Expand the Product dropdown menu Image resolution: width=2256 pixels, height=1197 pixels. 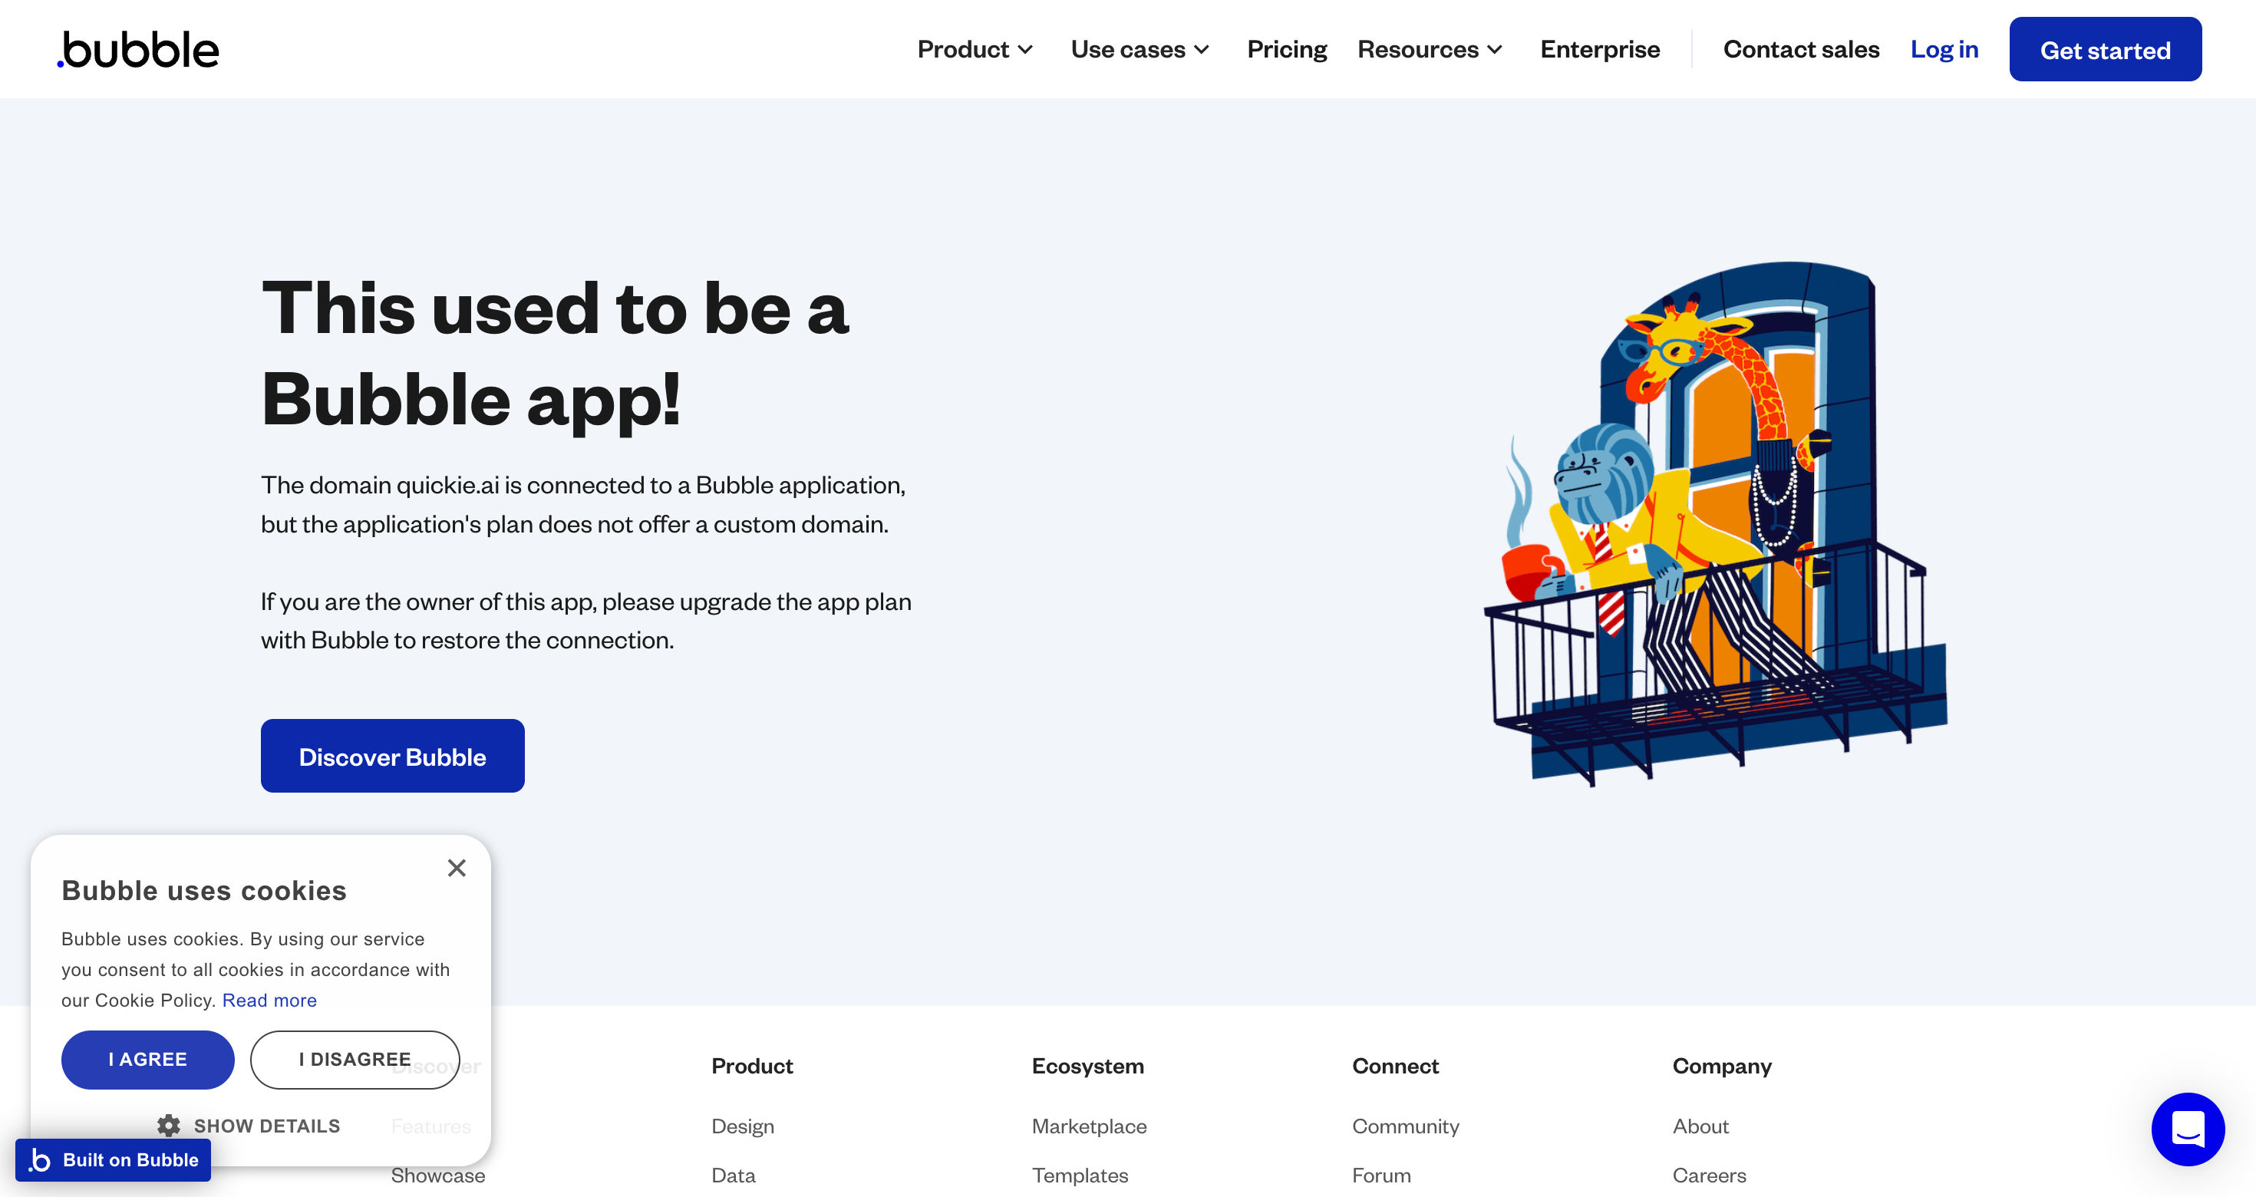[975, 50]
